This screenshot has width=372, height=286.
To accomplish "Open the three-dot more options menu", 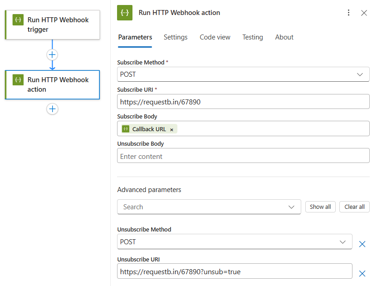I will 348,13.
